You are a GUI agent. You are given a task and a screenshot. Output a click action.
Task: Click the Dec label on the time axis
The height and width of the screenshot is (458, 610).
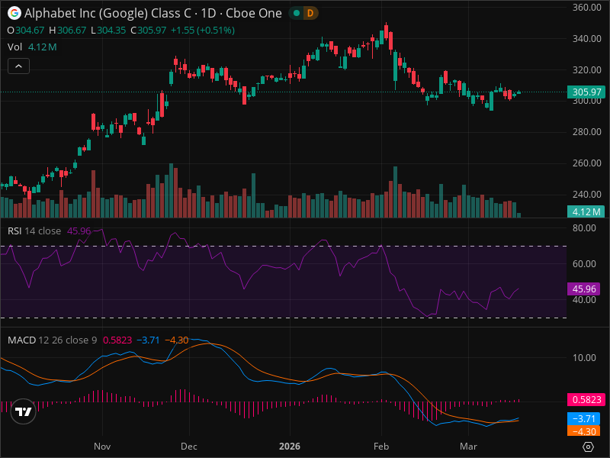tap(189, 447)
